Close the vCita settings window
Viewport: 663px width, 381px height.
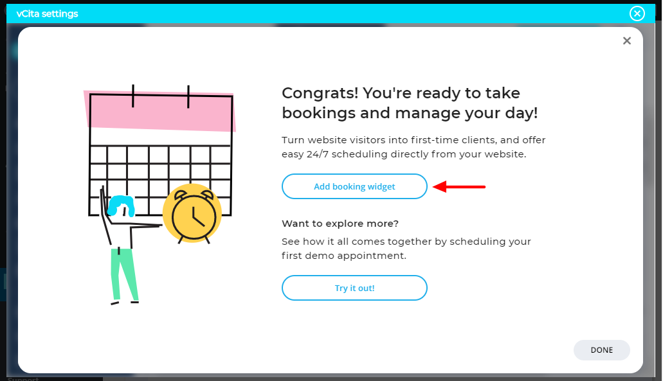click(x=637, y=13)
